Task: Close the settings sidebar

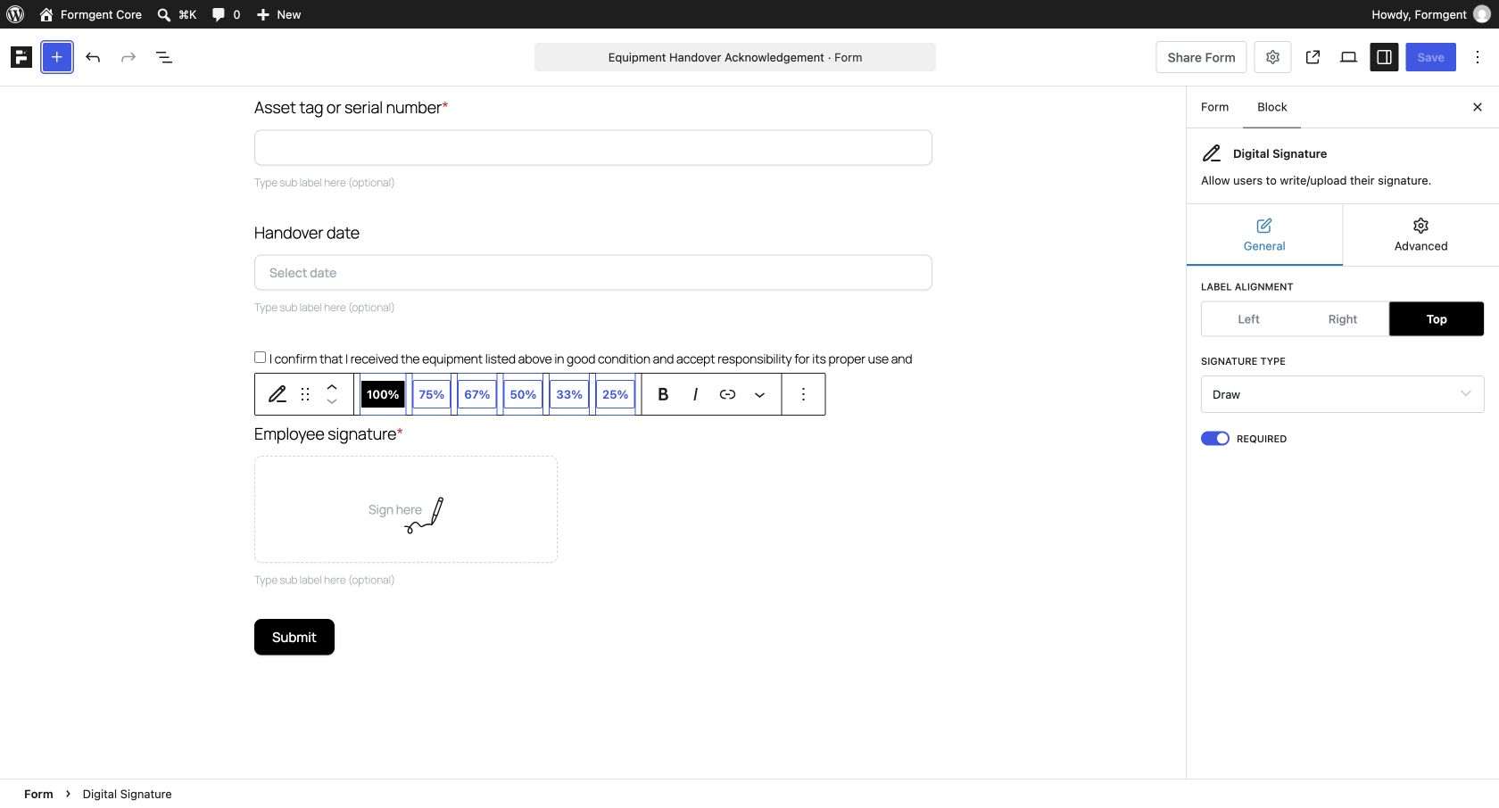Action: [1478, 107]
